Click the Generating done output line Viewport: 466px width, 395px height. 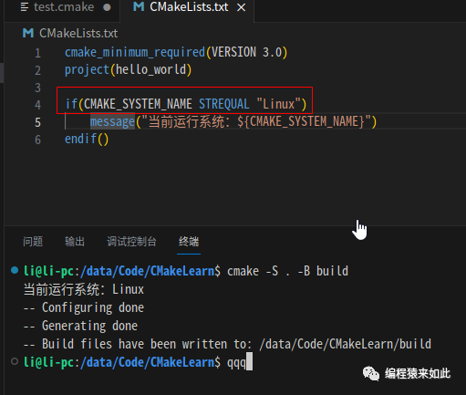80,327
